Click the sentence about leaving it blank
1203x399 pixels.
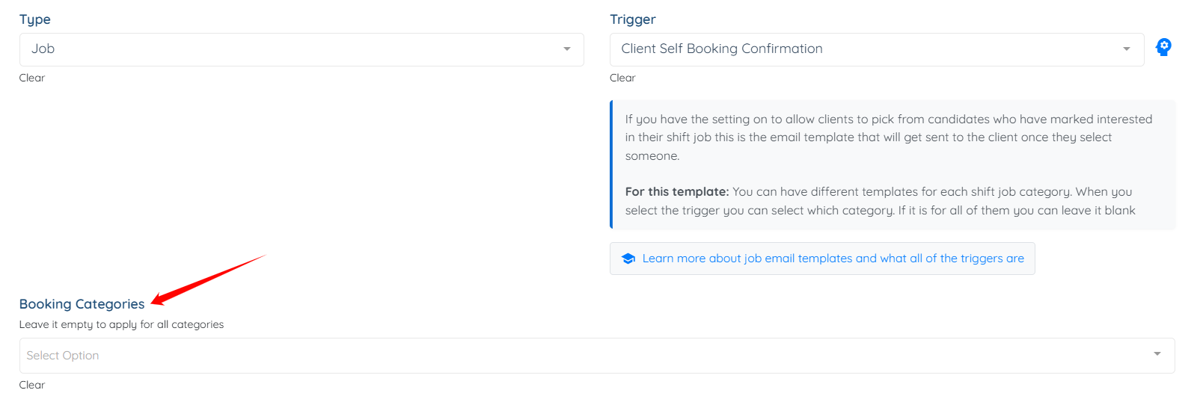pos(1017,211)
